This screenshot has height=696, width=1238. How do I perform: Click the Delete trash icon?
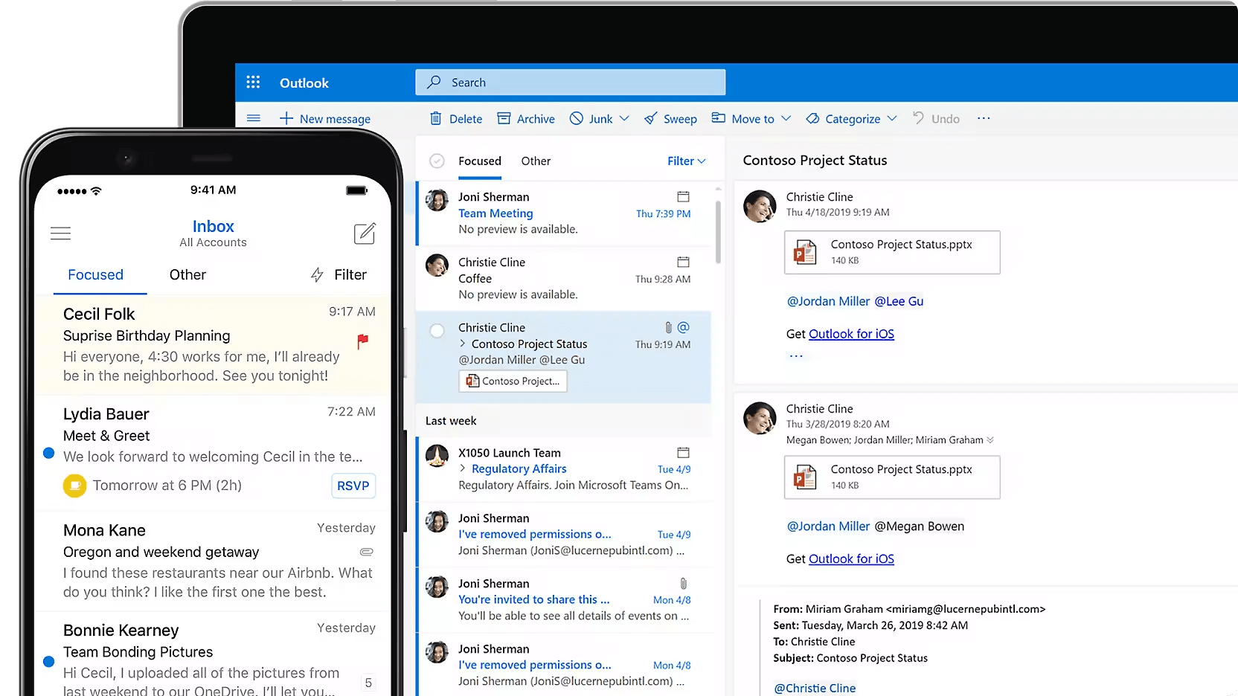(436, 118)
